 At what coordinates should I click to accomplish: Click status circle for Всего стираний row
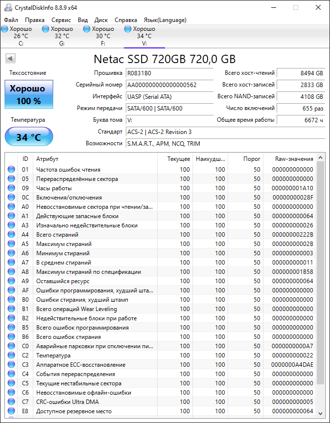click(11, 234)
